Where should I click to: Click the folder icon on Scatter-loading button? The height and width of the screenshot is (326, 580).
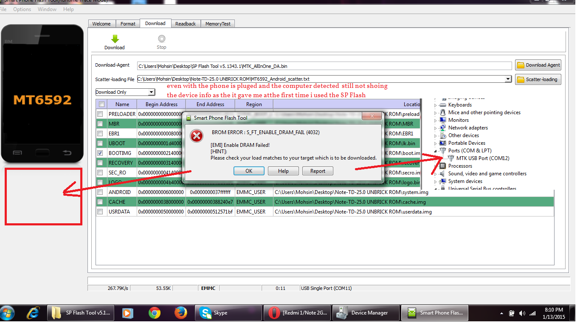tap(521, 79)
